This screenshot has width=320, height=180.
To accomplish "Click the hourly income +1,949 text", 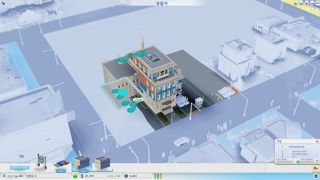I will tap(114, 176).
